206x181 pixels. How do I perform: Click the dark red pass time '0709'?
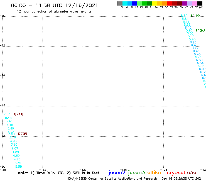coord(23,134)
